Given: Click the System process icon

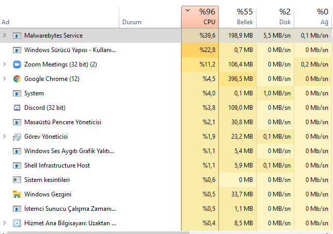Looking at the screenshot, I should pyautogui.click(x=17, y=93).
